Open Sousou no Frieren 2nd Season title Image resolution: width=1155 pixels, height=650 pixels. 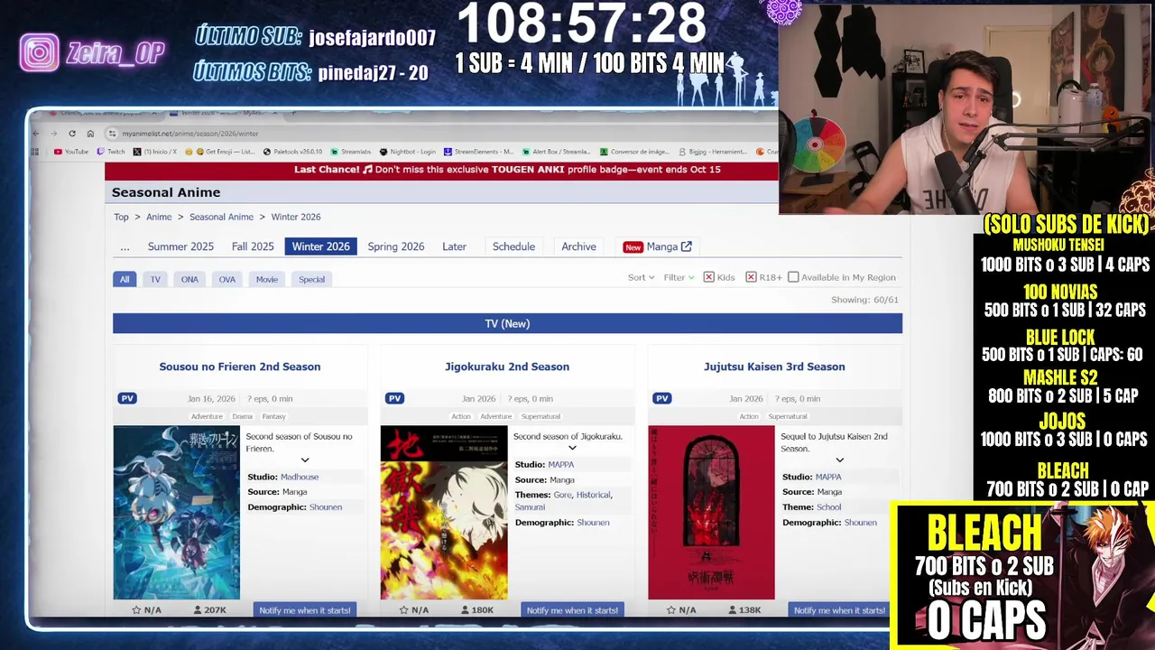(240, 367)
